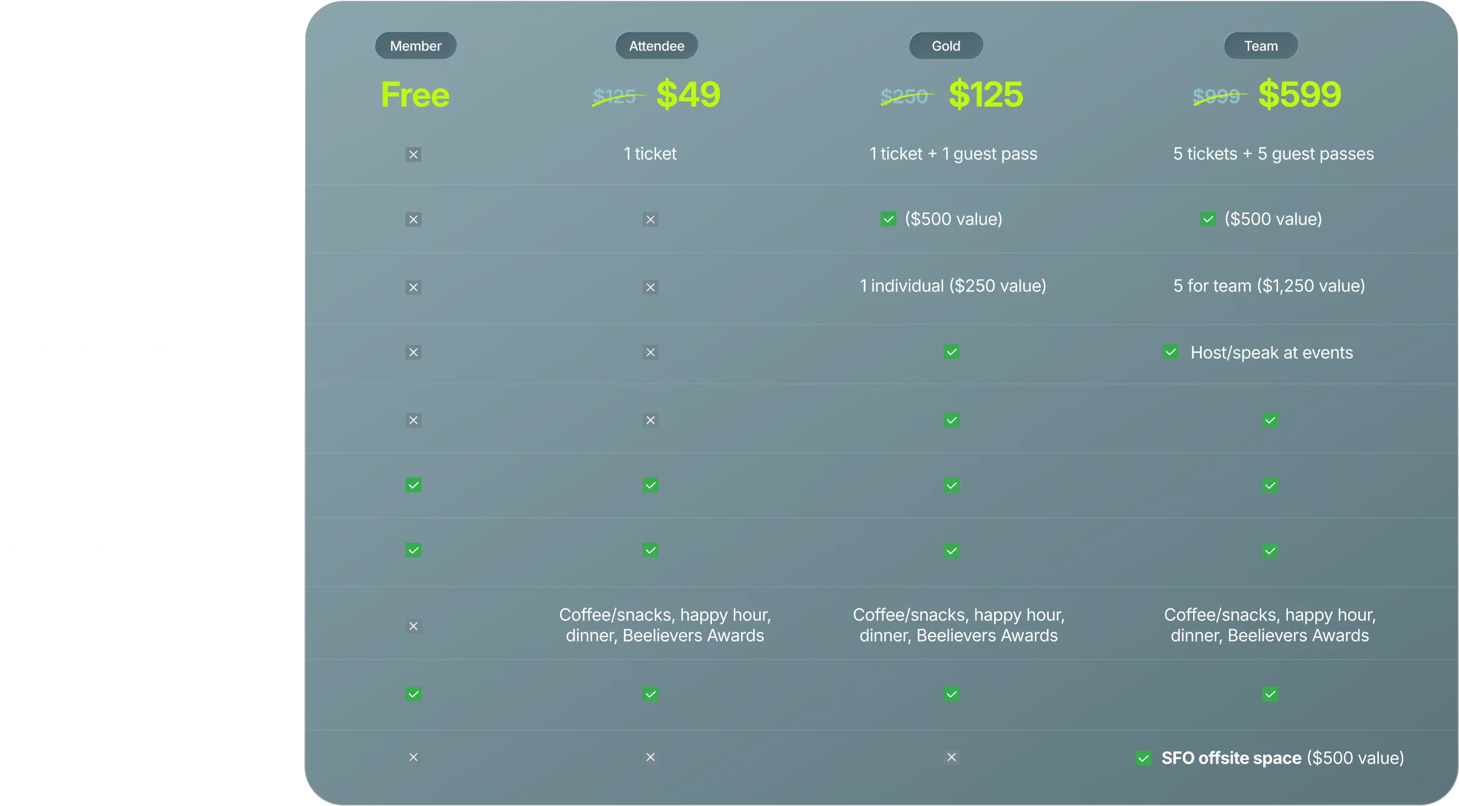1459x806 pixels.
Task: Select the $599 Team price
Action: (x=1299, y=95)
